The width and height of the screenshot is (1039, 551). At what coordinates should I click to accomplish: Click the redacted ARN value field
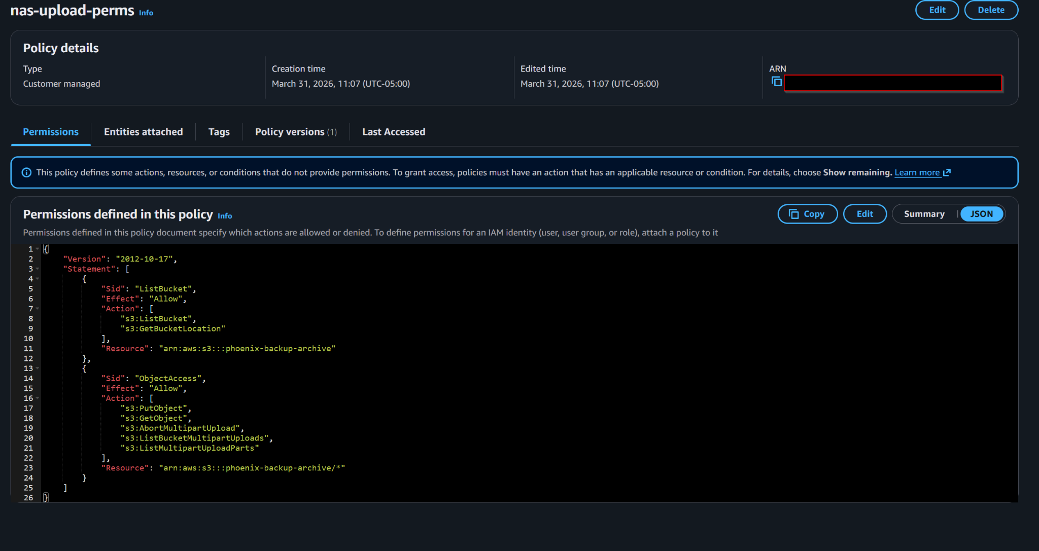tap(893, 83)
